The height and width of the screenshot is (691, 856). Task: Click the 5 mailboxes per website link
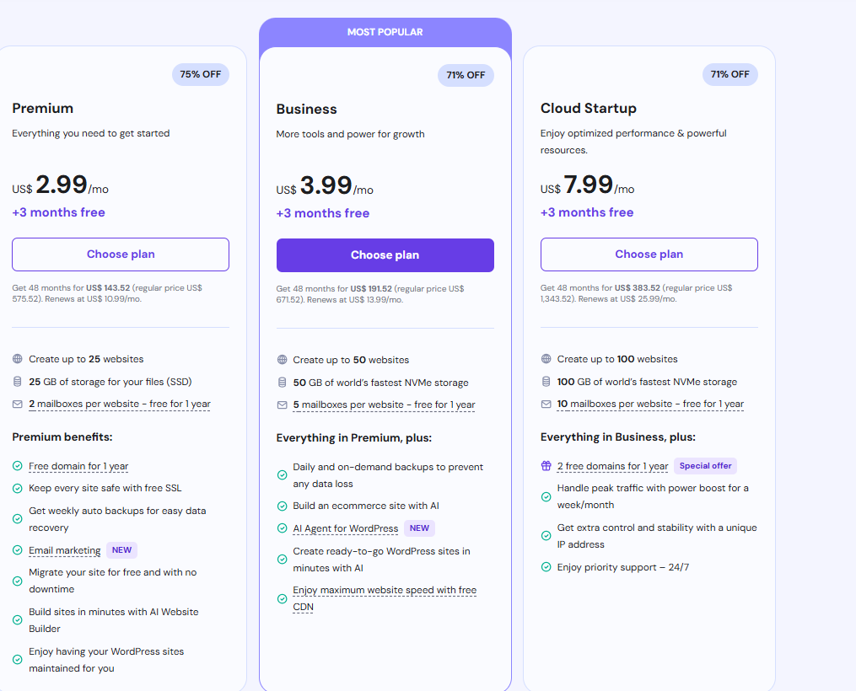point(384,405)
